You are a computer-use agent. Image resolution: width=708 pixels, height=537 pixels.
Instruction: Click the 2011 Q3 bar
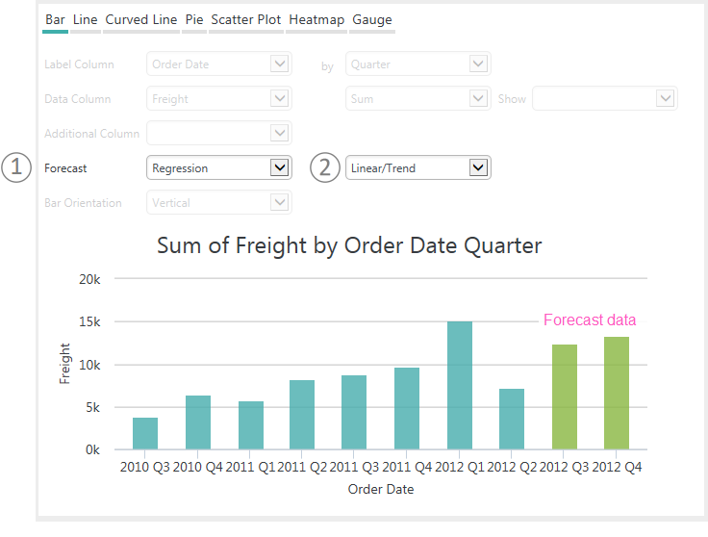354,412
